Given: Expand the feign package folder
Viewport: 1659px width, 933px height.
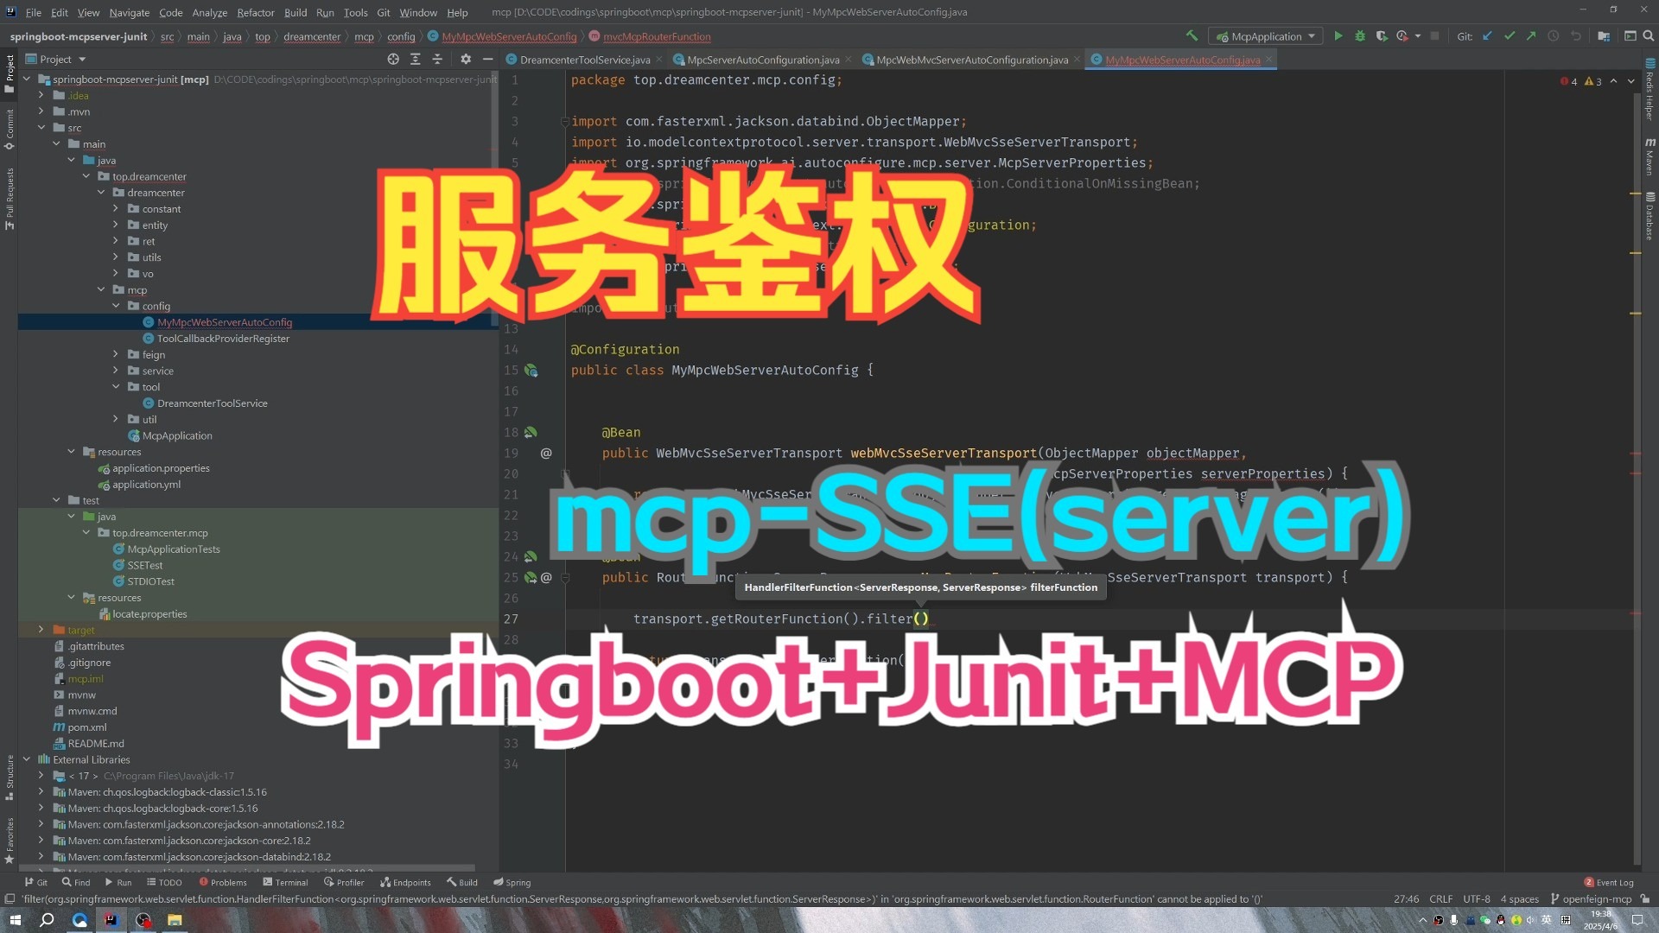Looking at the screenshot, I should [116, 354].
